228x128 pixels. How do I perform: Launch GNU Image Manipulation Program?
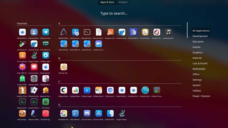[x=22, y=114]
